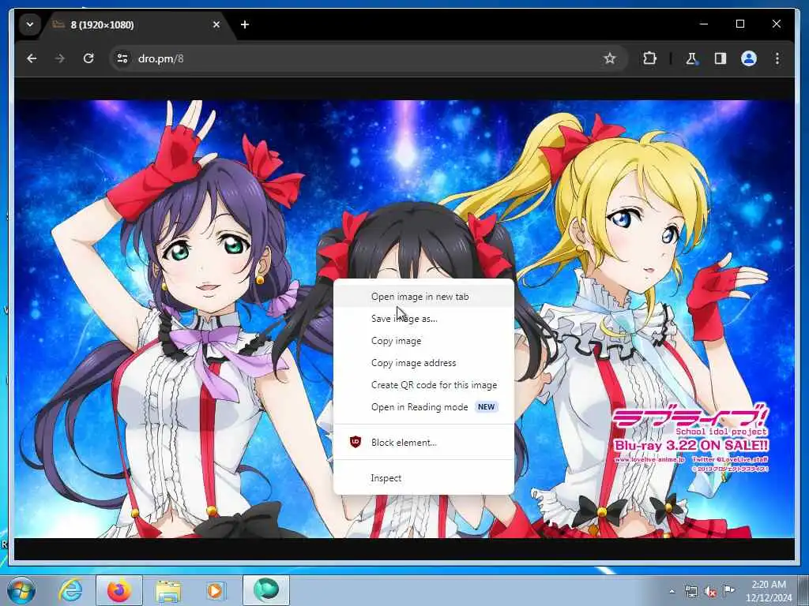
Task: Select 'Copy image' from context menu
Action: click(423, 341)
